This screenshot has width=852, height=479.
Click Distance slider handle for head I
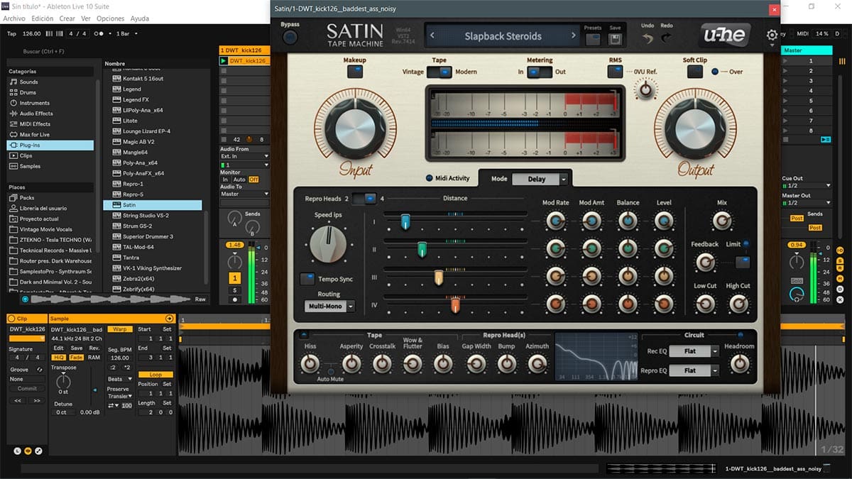coord(405,222)
